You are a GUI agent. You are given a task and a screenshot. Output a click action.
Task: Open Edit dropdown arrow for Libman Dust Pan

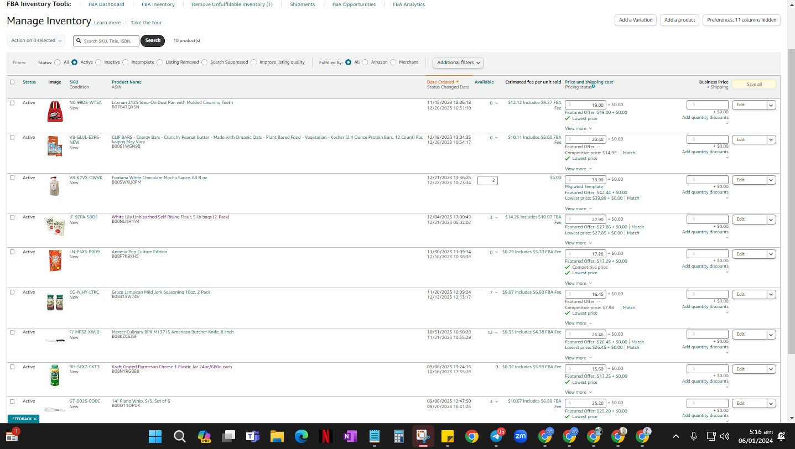(x=771, y=105)
